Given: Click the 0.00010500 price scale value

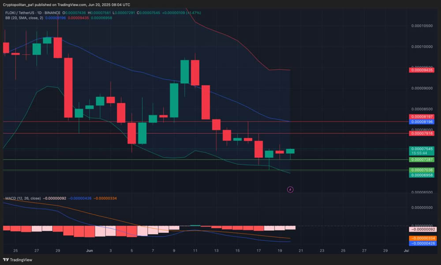Looking at the screenshot, I should (422, 26).
